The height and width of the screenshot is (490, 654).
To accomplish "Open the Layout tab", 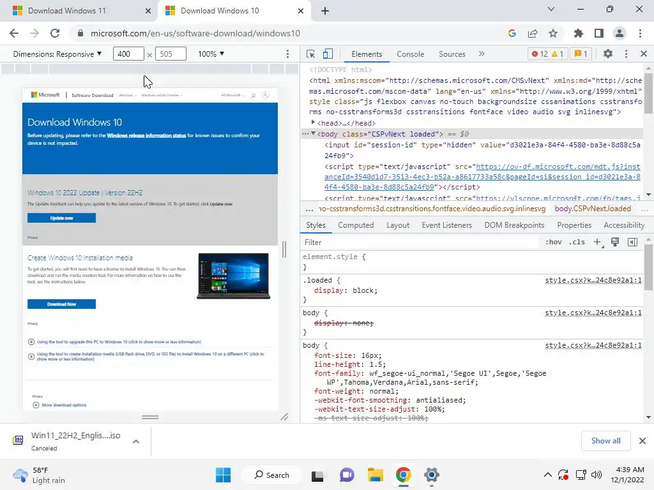I will (x=398, y=225).
